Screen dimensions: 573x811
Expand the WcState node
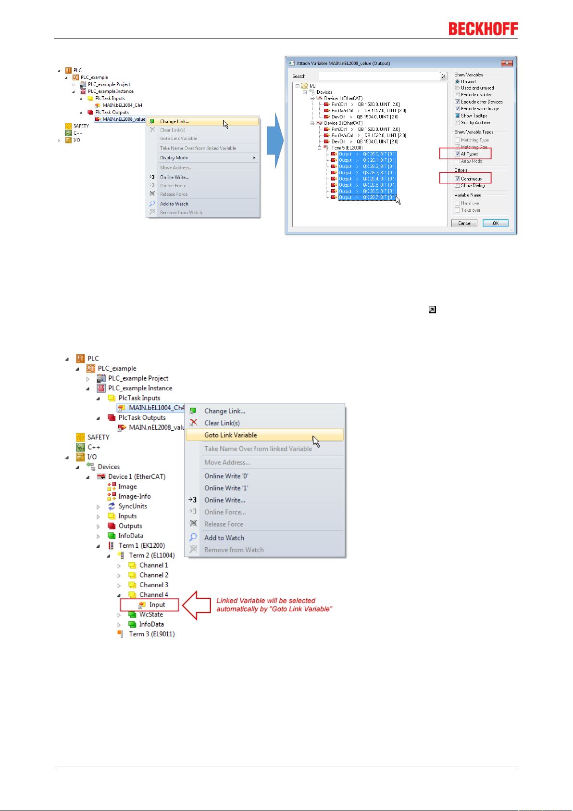tap(119, 615)
